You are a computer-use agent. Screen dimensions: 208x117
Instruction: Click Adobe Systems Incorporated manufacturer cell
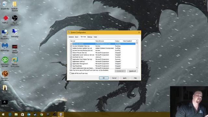pyautogui.click(x=105, y=48)
